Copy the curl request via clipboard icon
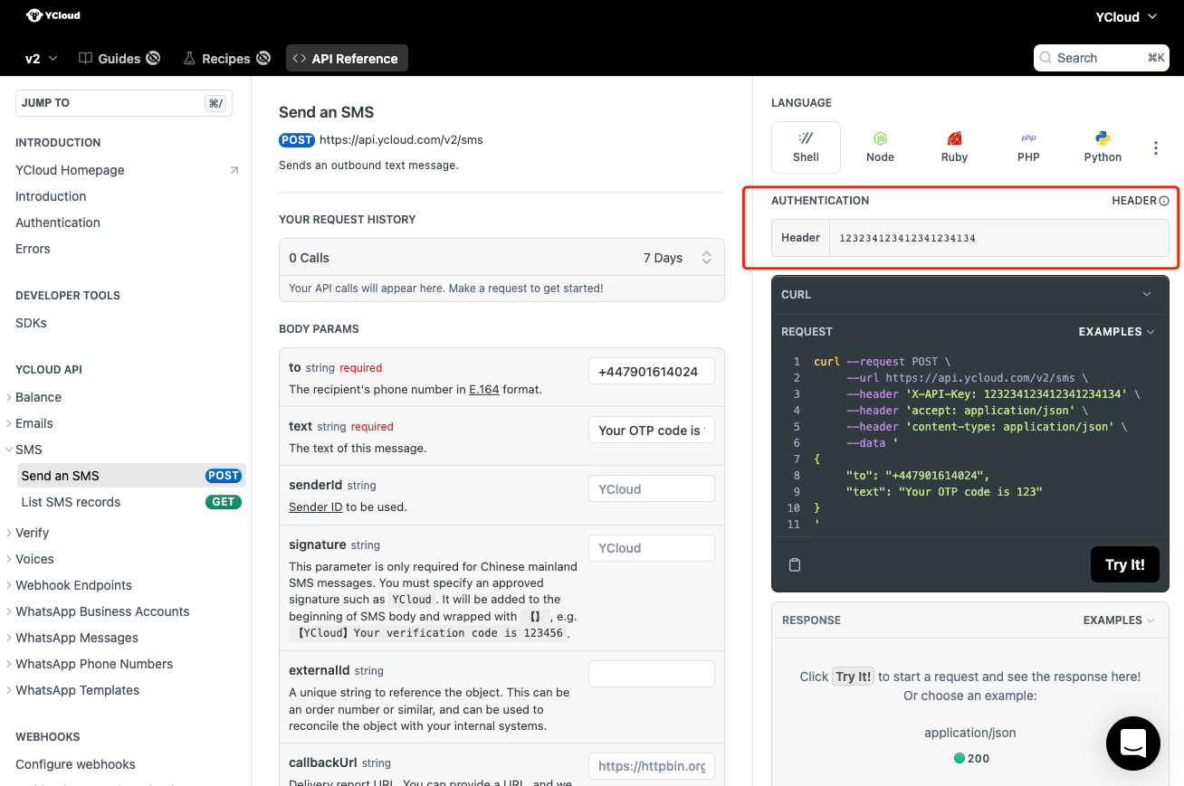The height and width of the screenshot is (786, 1184). pos(795,564)
